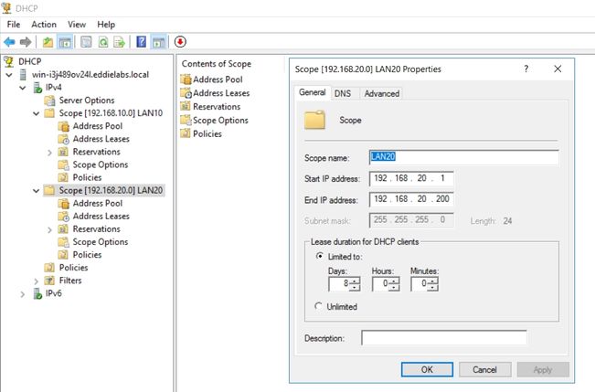The height and width of the screenshot is (392, 595).
Task: Click the Start IP address field
Action: click(411, 178)
